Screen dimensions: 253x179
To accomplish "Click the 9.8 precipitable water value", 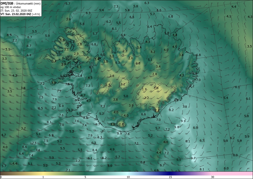I will point(177,127).
